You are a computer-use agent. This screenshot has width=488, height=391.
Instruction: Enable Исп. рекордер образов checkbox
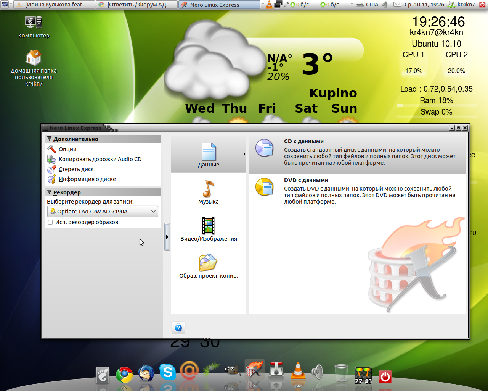[50, 222]
